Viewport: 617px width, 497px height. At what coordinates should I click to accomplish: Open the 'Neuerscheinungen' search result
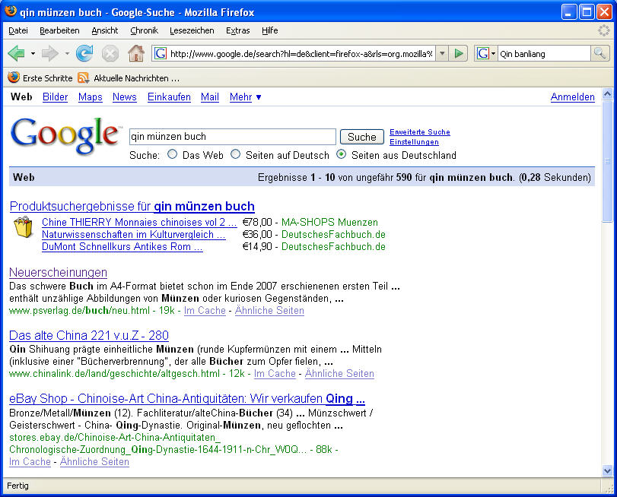click(x=59, y=273)
